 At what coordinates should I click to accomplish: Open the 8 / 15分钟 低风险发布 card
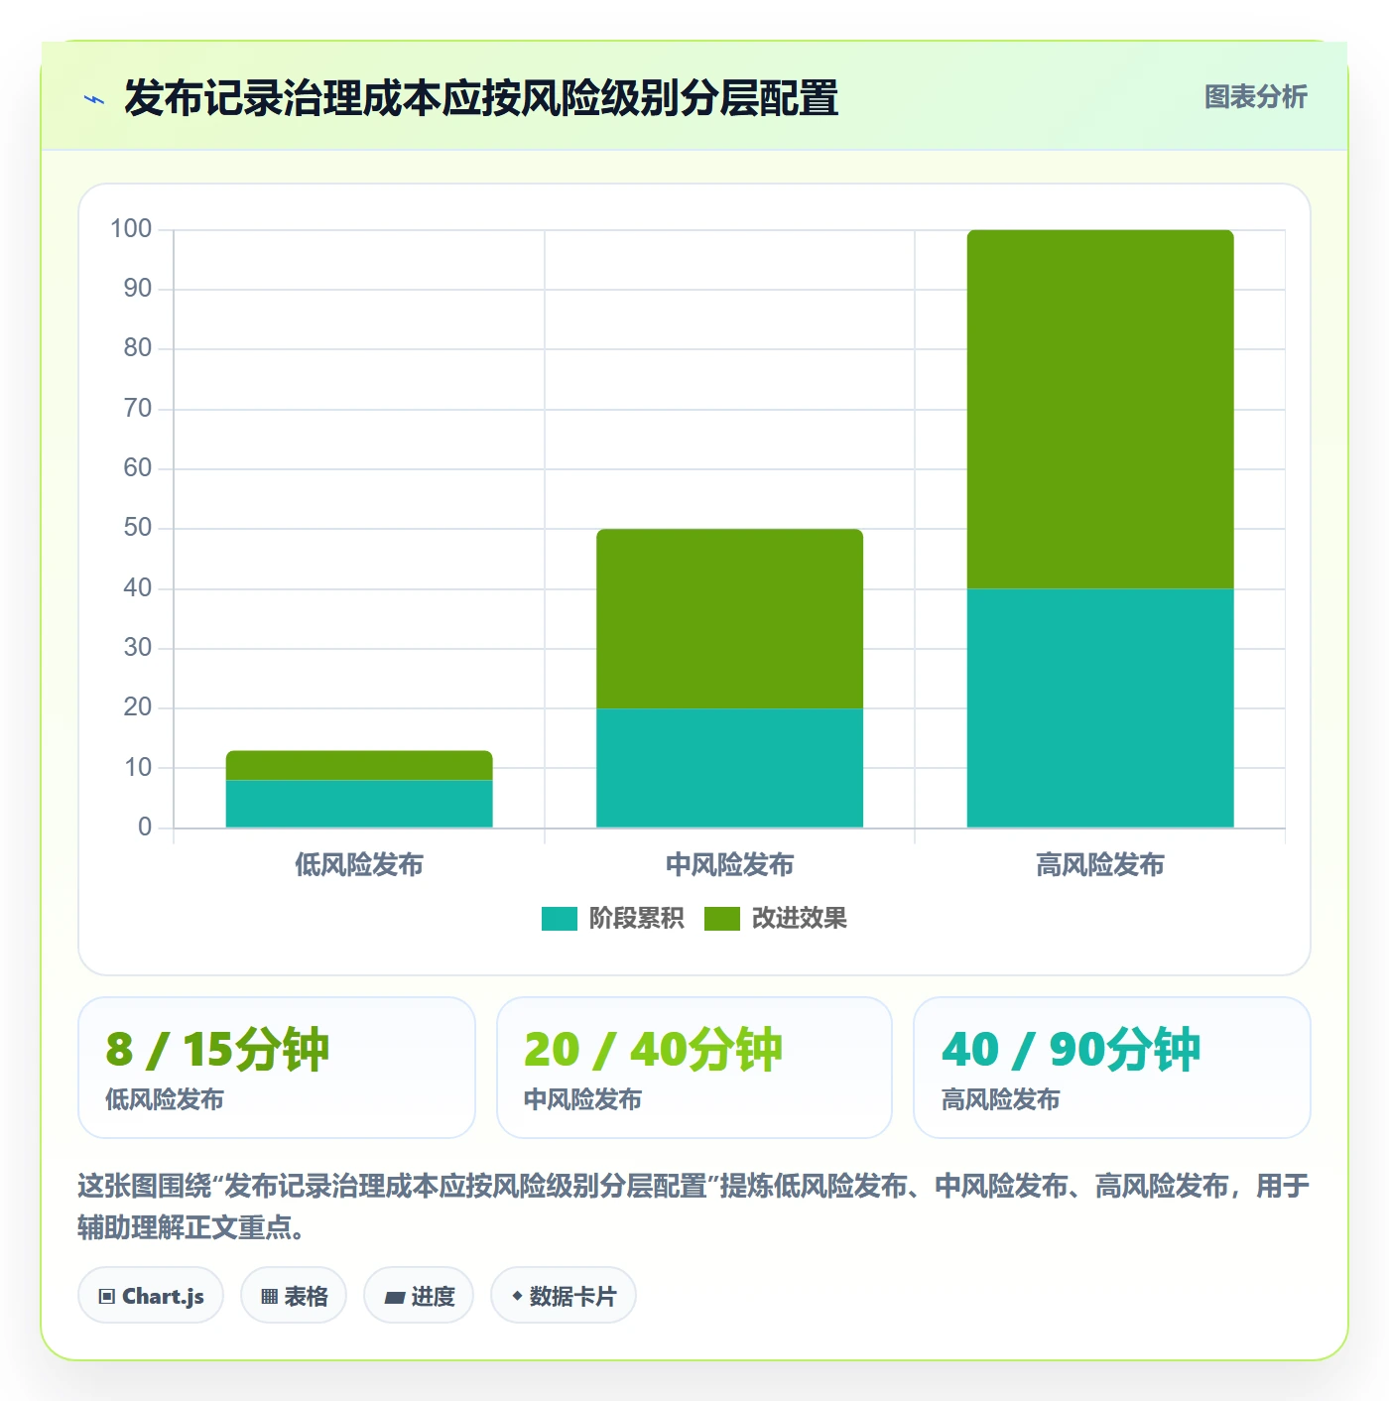(277, 1068)
